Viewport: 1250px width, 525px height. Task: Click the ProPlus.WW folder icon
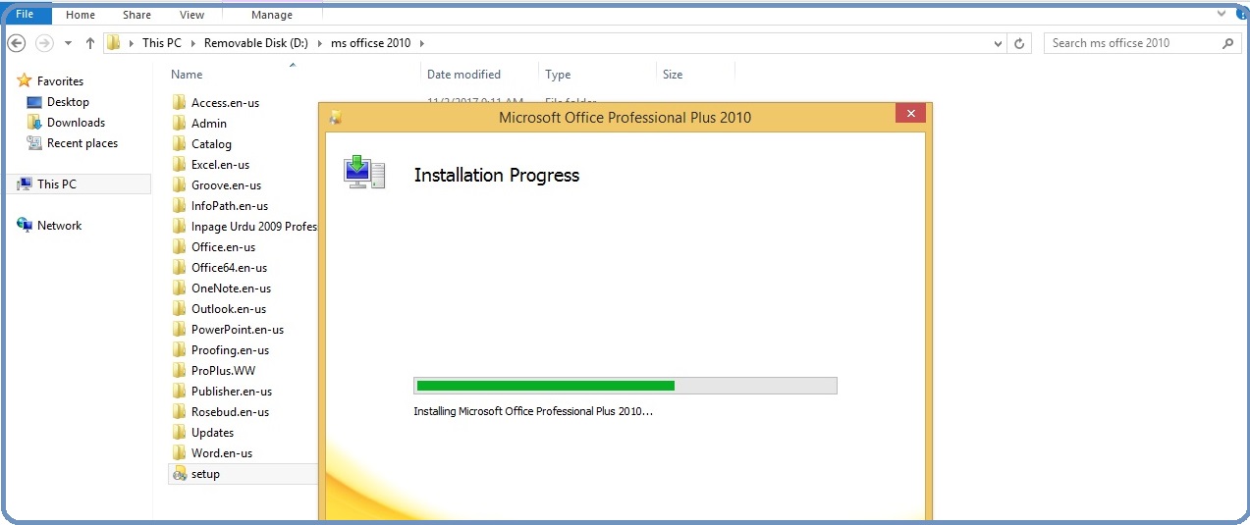(x=179, y=370)
